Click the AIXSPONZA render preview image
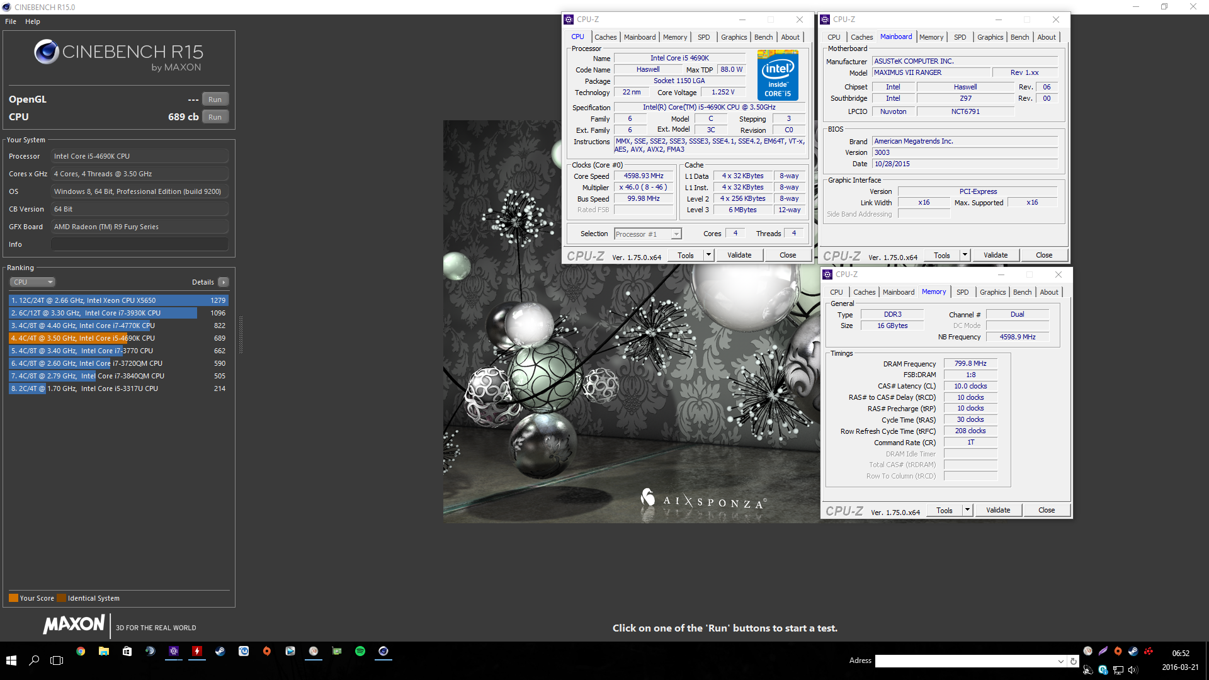Viewport: 1209px width, 680px height. (x=632, y=321)
